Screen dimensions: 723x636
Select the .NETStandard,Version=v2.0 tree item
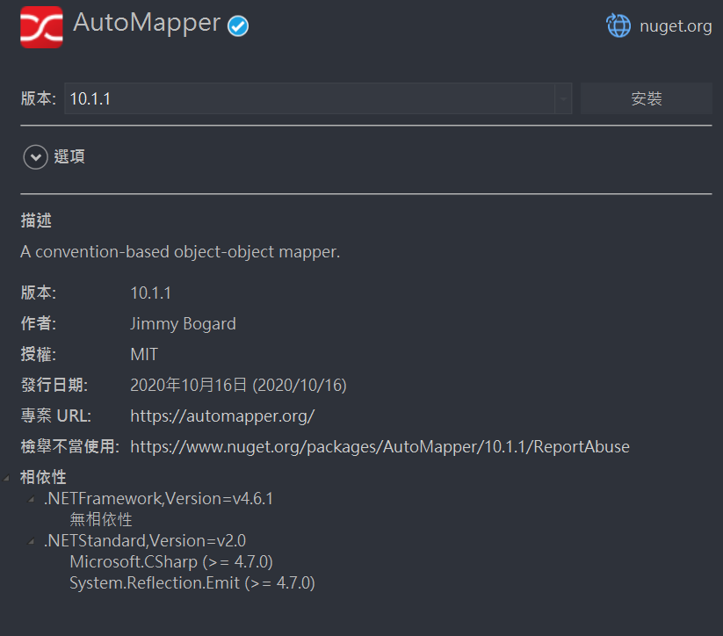pos(145,540)
